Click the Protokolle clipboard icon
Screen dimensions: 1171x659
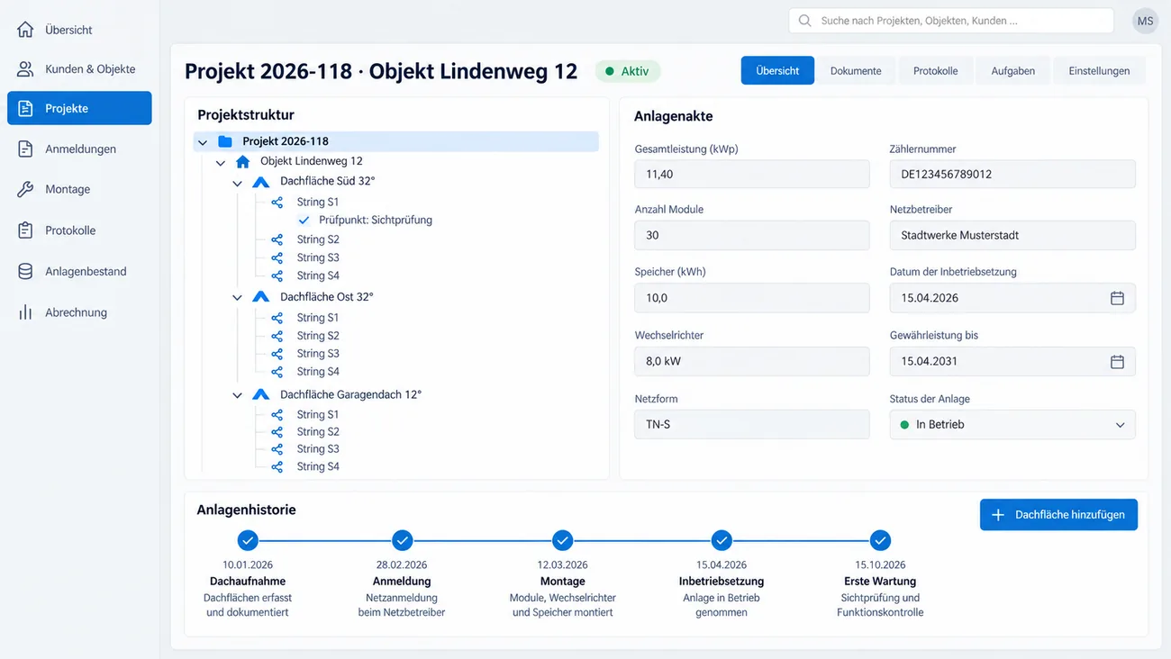25,230
